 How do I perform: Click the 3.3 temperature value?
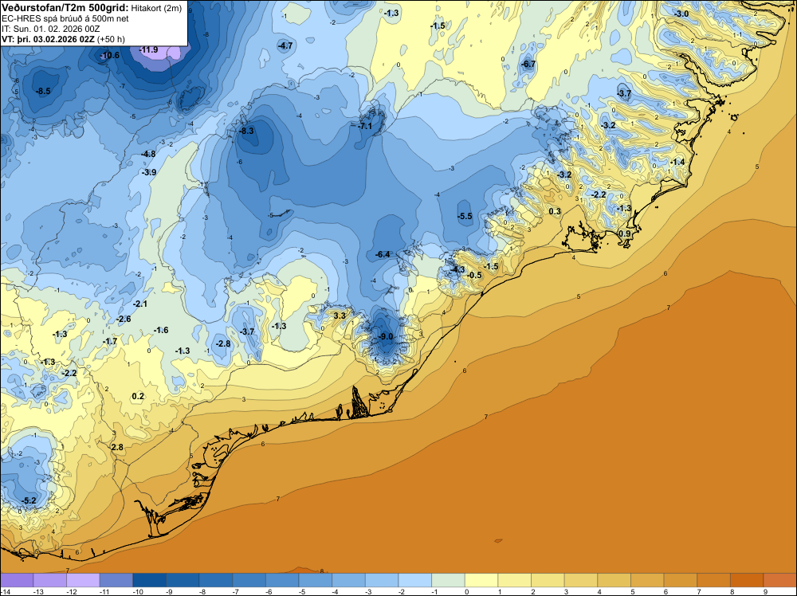(339, 316)
